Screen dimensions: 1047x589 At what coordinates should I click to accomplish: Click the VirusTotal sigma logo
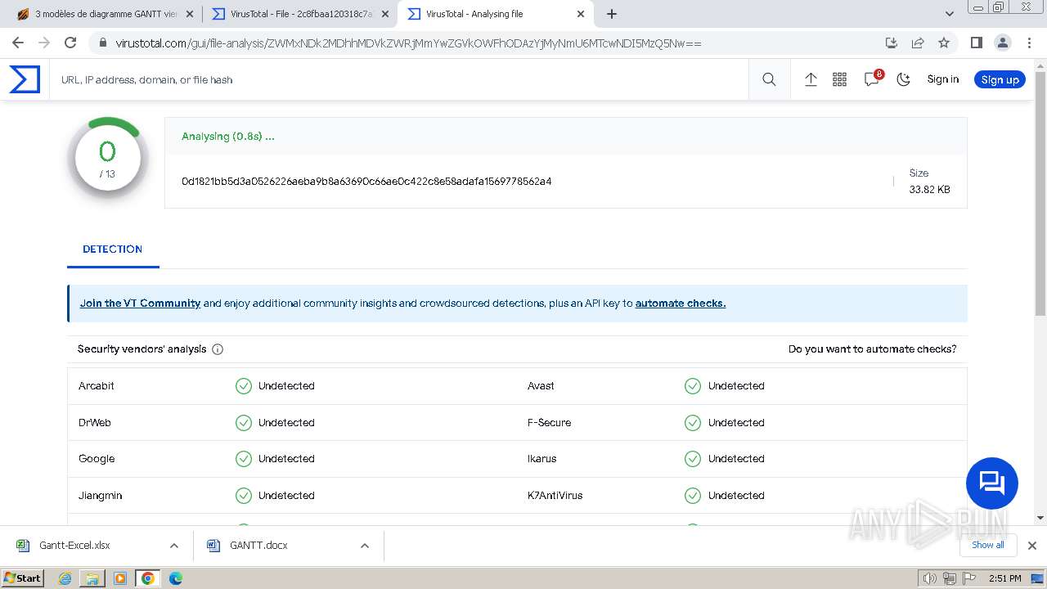click(x=25, y=79)
